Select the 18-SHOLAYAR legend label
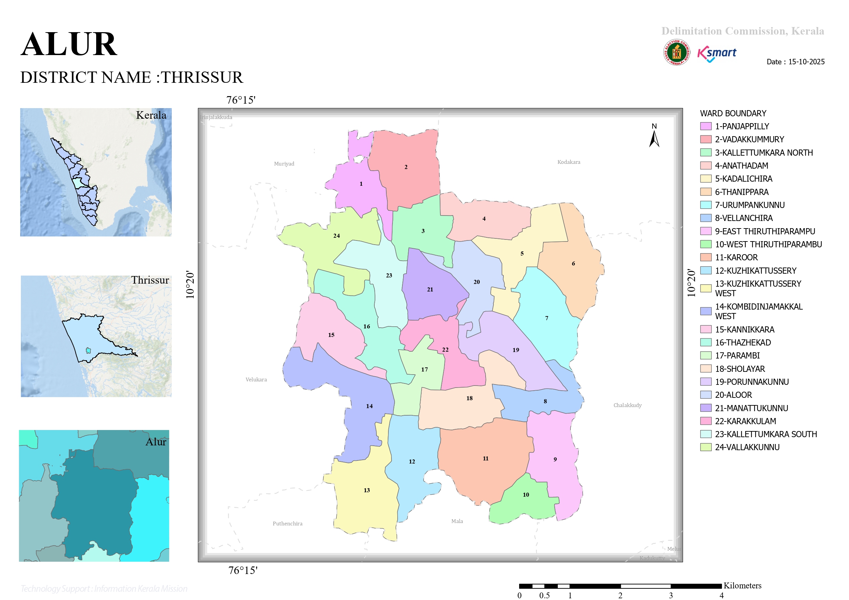The width and height of the screenshot is (849, 600). pyautogui.click(x=739, y=369)
